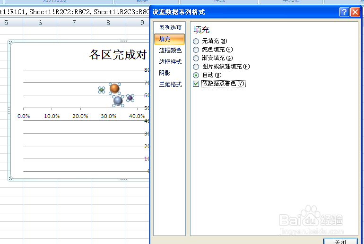Open the 阴影 shadow settings
Screen dimensions: 364x244
165,73
